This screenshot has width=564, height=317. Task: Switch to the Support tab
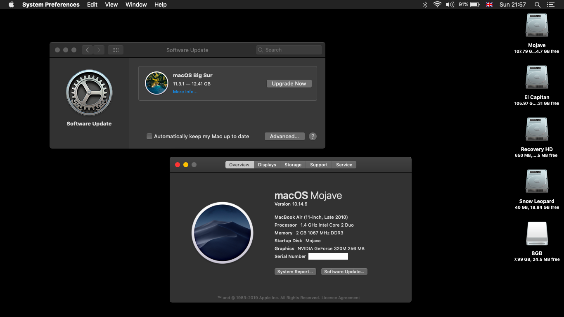[319, 165]
